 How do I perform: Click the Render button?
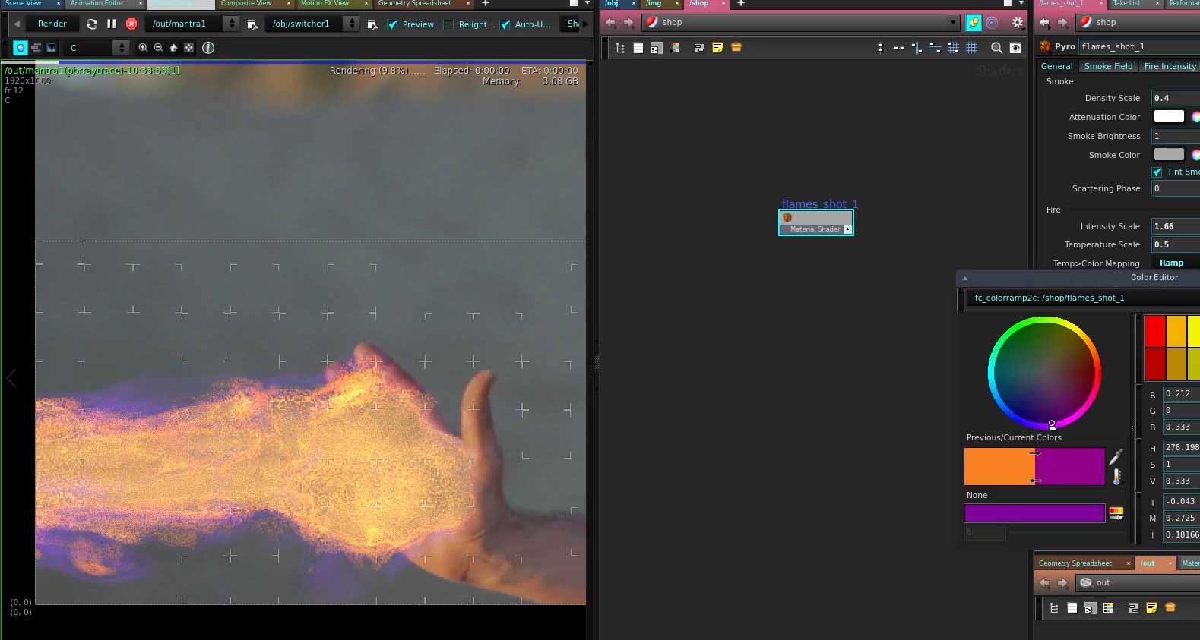tap(52, 24)
